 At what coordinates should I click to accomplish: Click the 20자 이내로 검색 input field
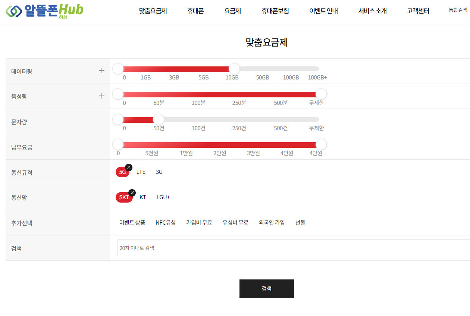[x=294, y=248]
